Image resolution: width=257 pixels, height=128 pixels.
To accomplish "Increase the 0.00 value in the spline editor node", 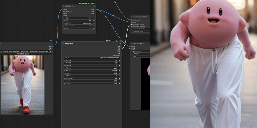I will [119, 81].
